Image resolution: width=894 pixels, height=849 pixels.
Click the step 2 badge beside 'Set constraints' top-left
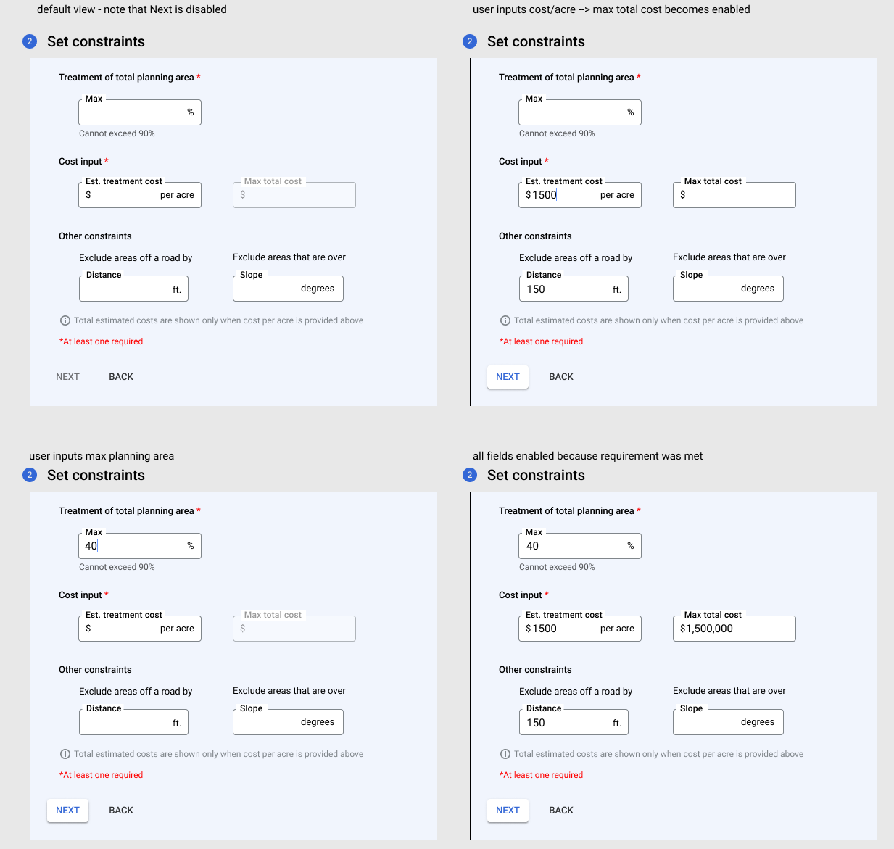point(29,41)
